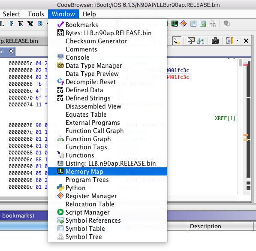
Task: Close the listing tab with X
Action: coord(11,51)
